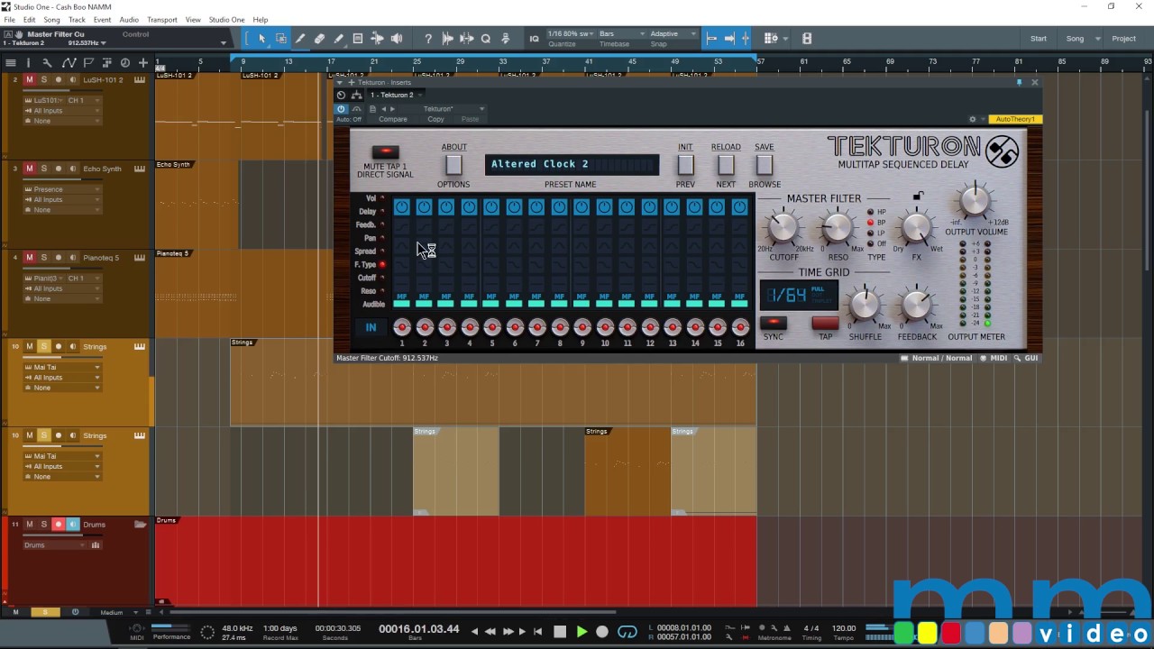Open the Snap Adaptive dropdown
1154x649 pixels.
(x=673, y=34)
